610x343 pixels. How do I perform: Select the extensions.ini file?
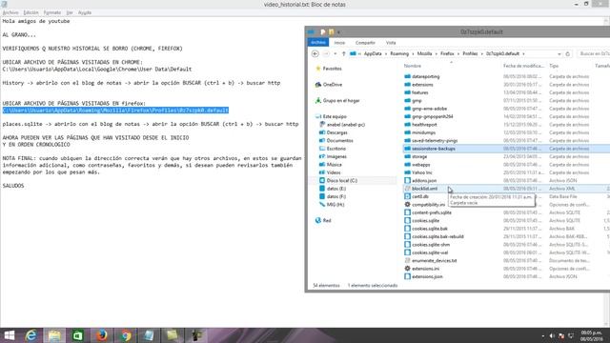(426, 269)
